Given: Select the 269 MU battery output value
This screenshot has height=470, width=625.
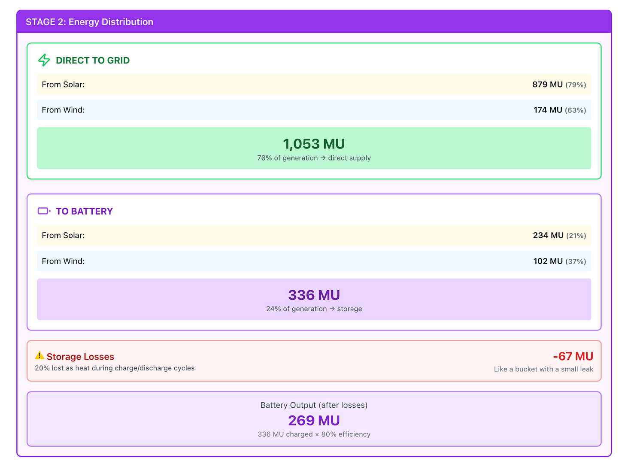Looking at the screenshot, I should point(314,420).
